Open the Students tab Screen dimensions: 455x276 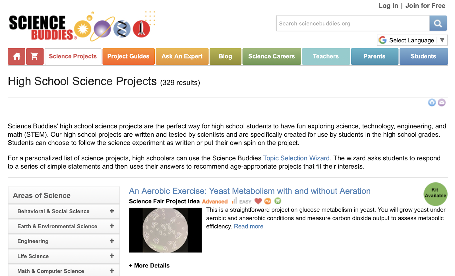pos(423,57)
